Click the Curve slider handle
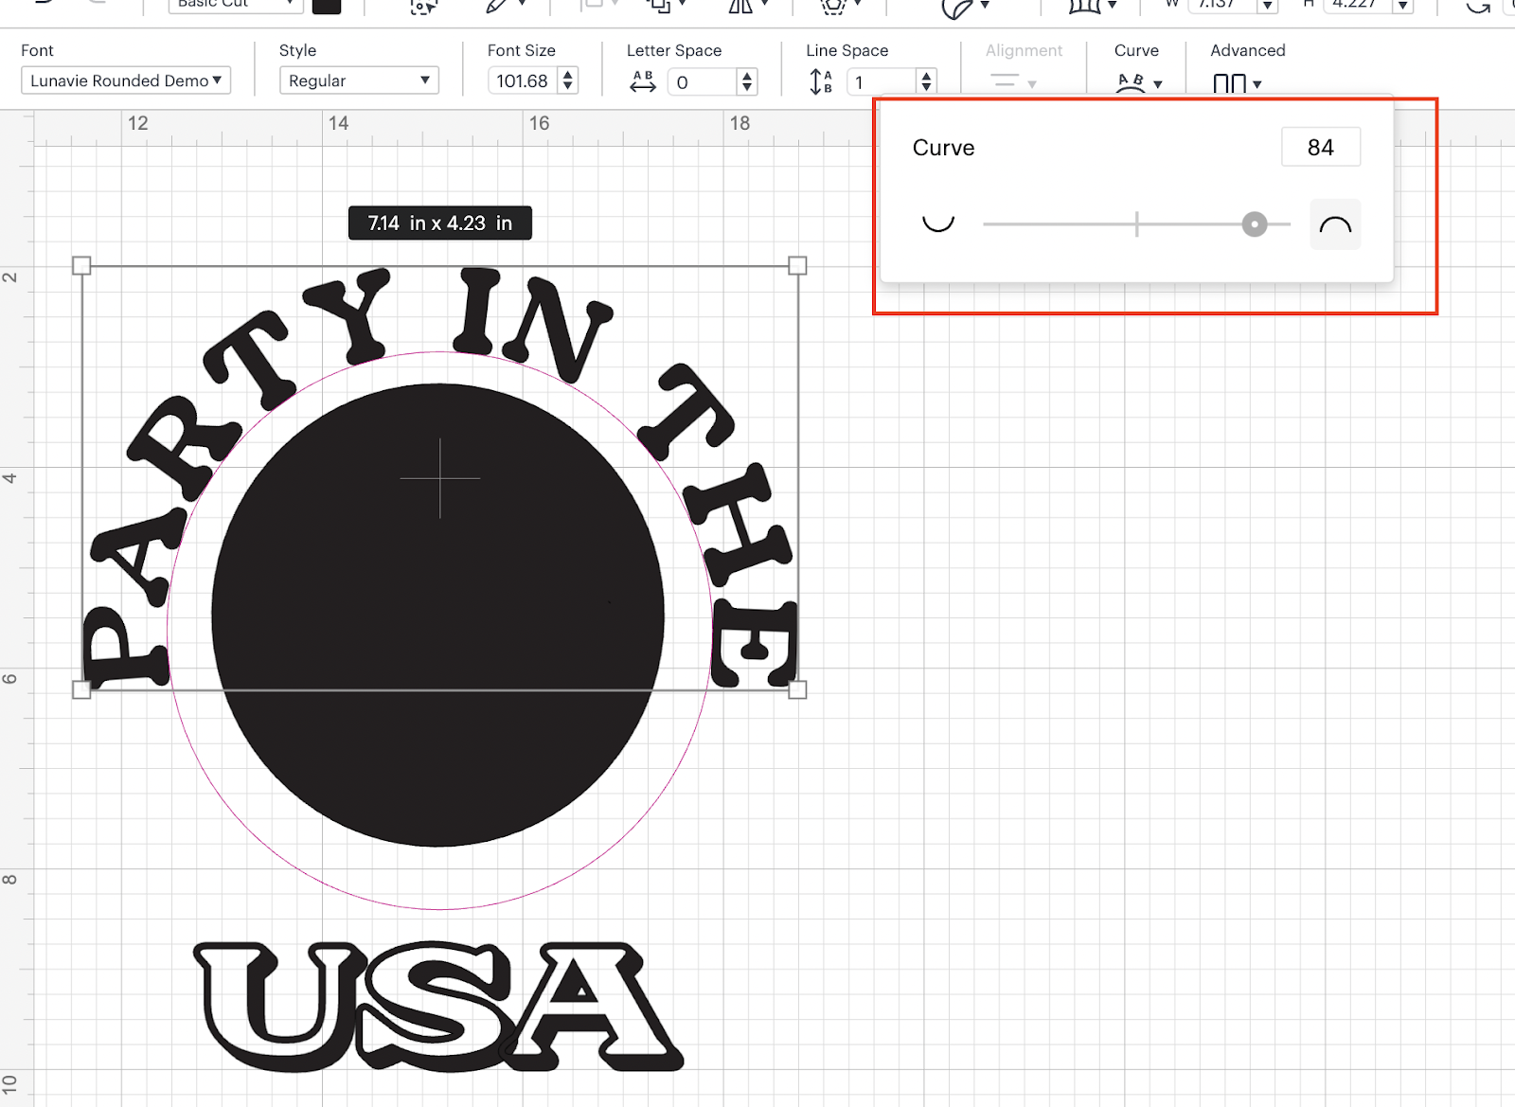This screenshot has width=1515, height=1107. point(1255,224)
